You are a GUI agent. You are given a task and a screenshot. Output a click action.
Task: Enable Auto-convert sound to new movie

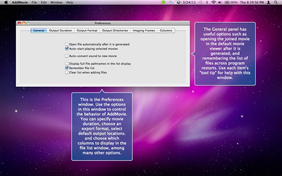coord(67,56)
